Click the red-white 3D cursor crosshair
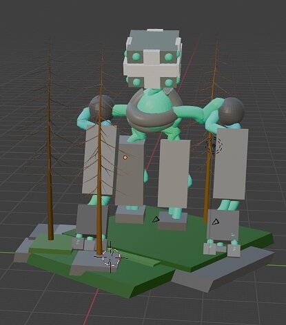The width and height of the screenshot is (286, 325). click(x=111, y=258)
